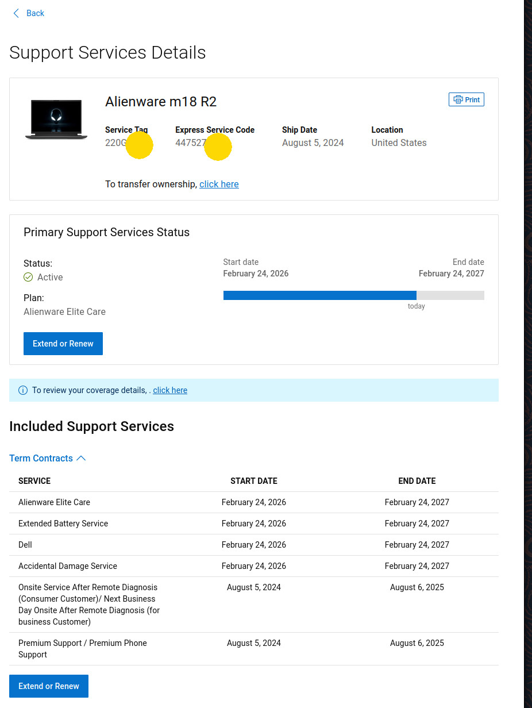This screenshot has width=532, height=708.
Task: Click the Included Support Services heading
Action: pos(91,426)
